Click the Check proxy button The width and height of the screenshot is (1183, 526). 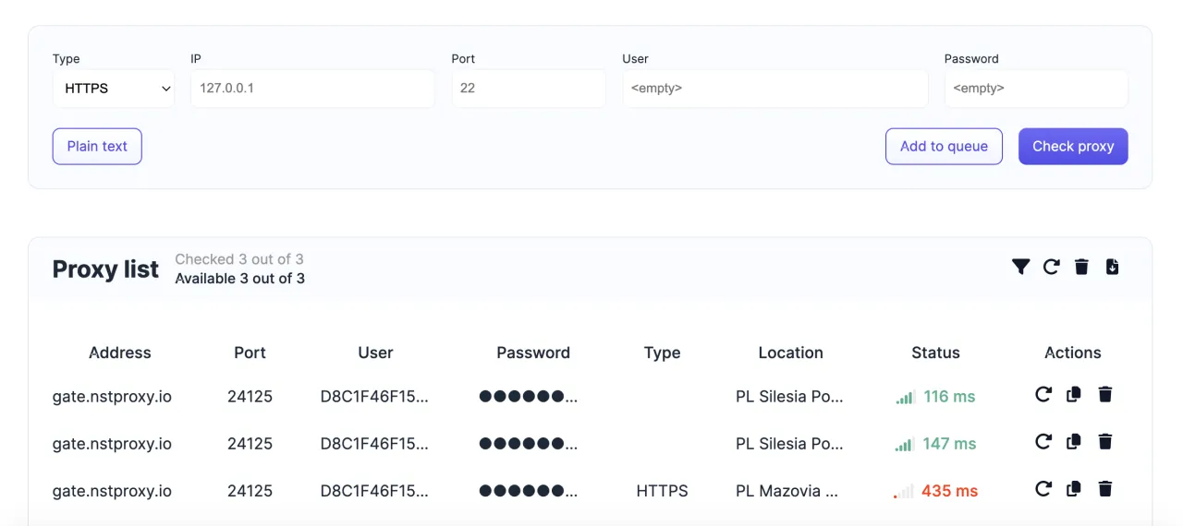point(1072,146)
